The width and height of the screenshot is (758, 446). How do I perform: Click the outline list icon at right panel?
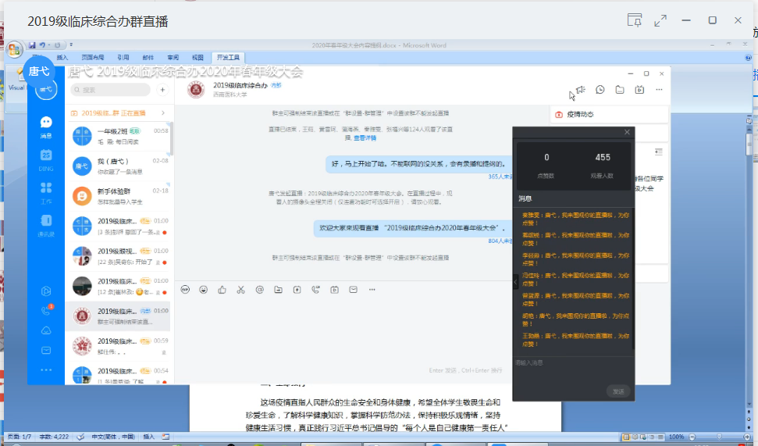point(658,152)
